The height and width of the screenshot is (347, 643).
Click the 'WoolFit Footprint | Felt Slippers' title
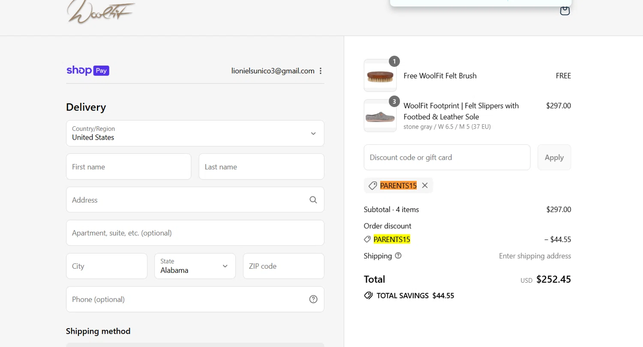(x=461, y=111)
